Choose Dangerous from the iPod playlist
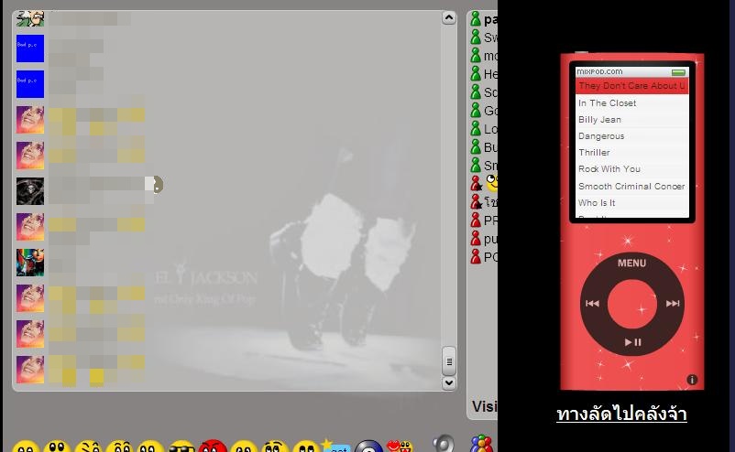 pyautogui.click(x=631, y=136)
